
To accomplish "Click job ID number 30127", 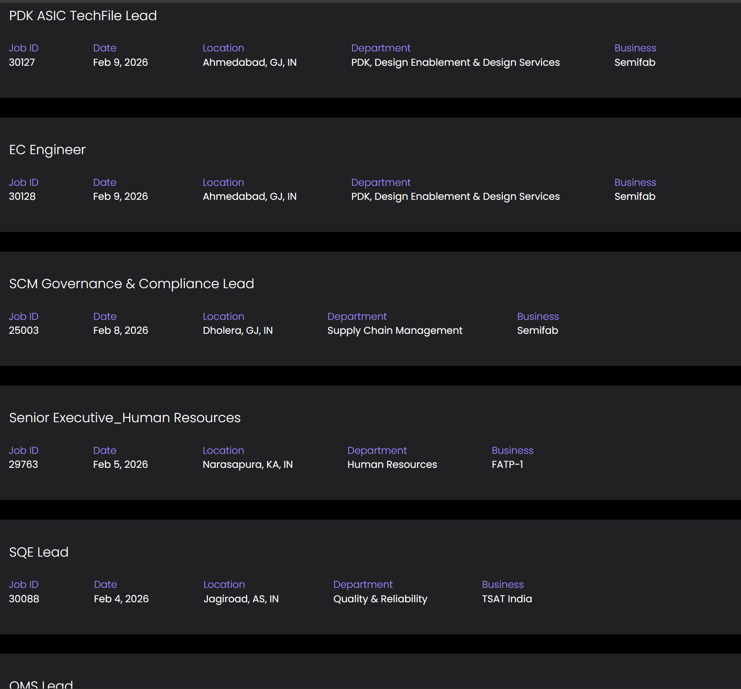I will coord(22,62).
